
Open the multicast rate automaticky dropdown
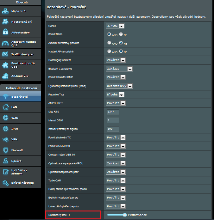[x=119, y=86]
